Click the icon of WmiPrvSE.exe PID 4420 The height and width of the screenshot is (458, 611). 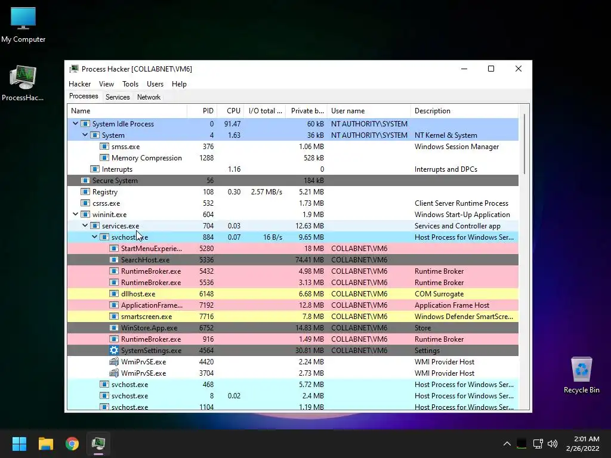pyautogui.click(x=114, y=361)
